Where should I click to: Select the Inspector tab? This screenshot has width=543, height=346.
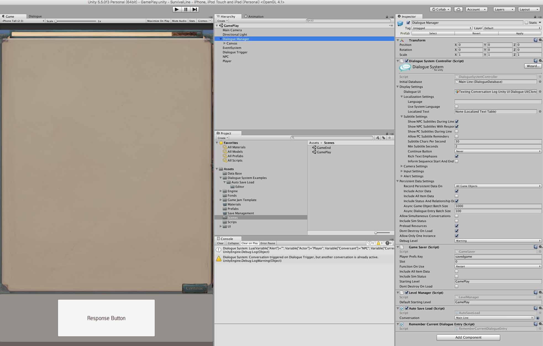tap(409, 17)
